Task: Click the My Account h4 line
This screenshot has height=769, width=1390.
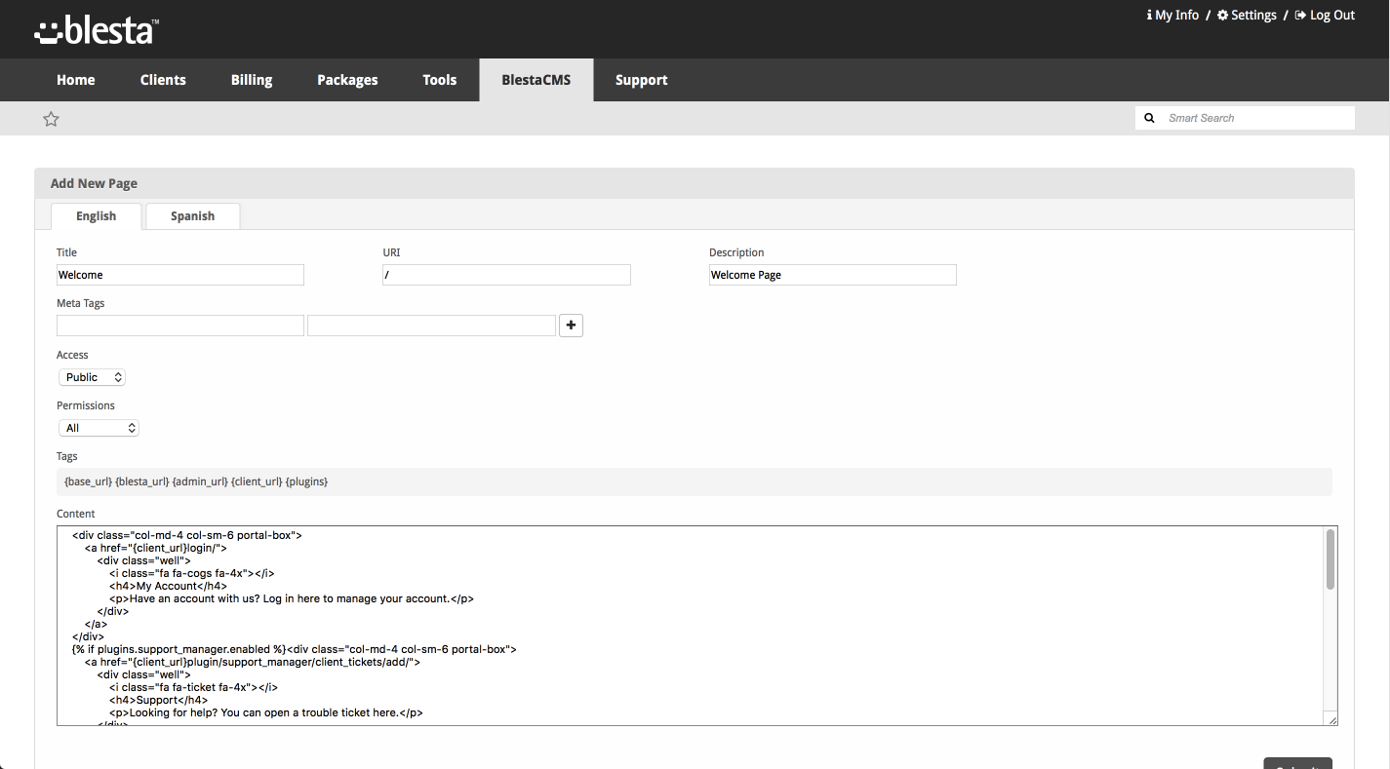Action: point(168,586)
